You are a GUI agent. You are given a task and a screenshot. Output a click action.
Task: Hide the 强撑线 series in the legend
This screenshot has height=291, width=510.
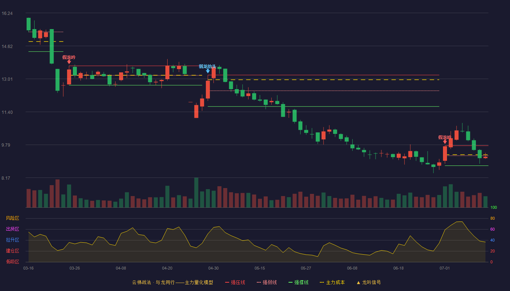point(298,282)
